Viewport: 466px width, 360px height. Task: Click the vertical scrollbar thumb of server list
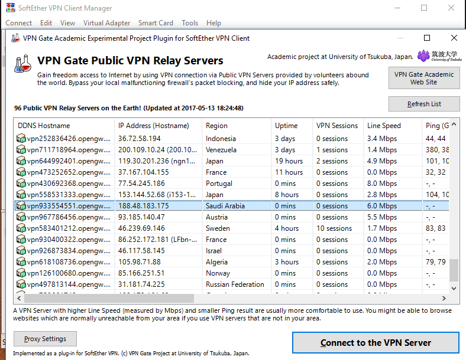pos(454,270)
